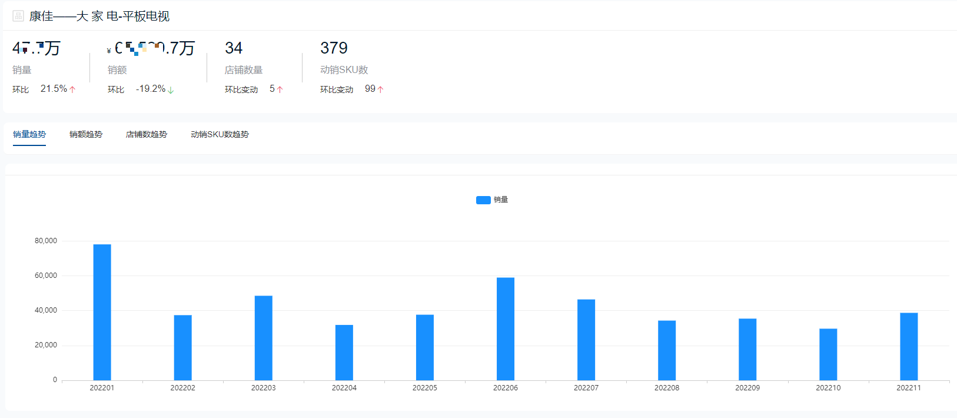Open the 销额趋势 tab

click(x=86, y=134)
